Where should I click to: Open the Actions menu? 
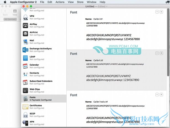[60, 2]
